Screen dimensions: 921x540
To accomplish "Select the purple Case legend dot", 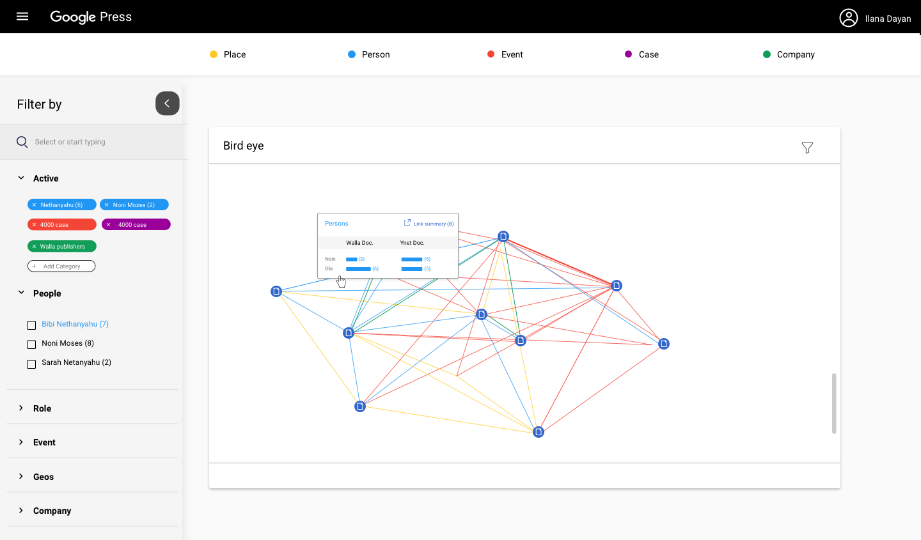I will (628, 54).
